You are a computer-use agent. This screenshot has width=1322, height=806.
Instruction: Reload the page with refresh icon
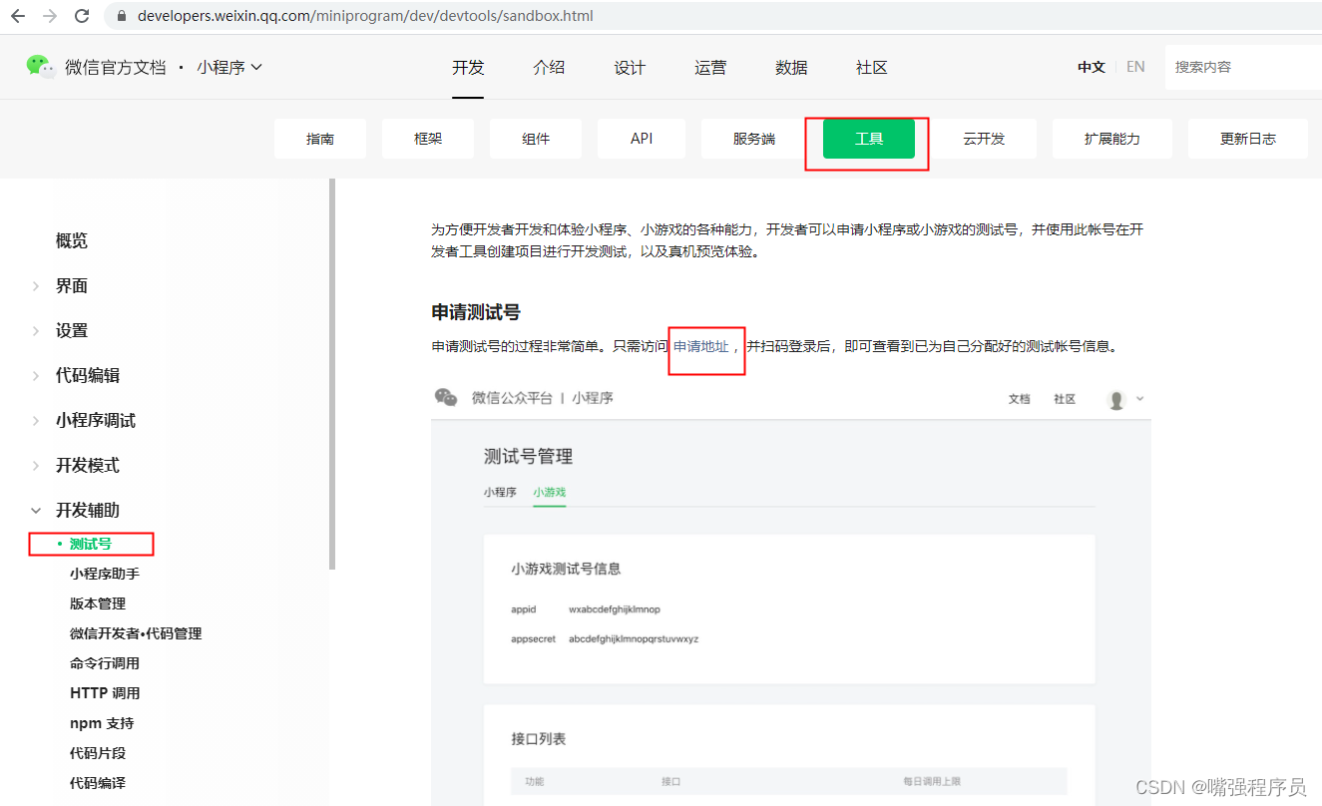coord(83,16)
